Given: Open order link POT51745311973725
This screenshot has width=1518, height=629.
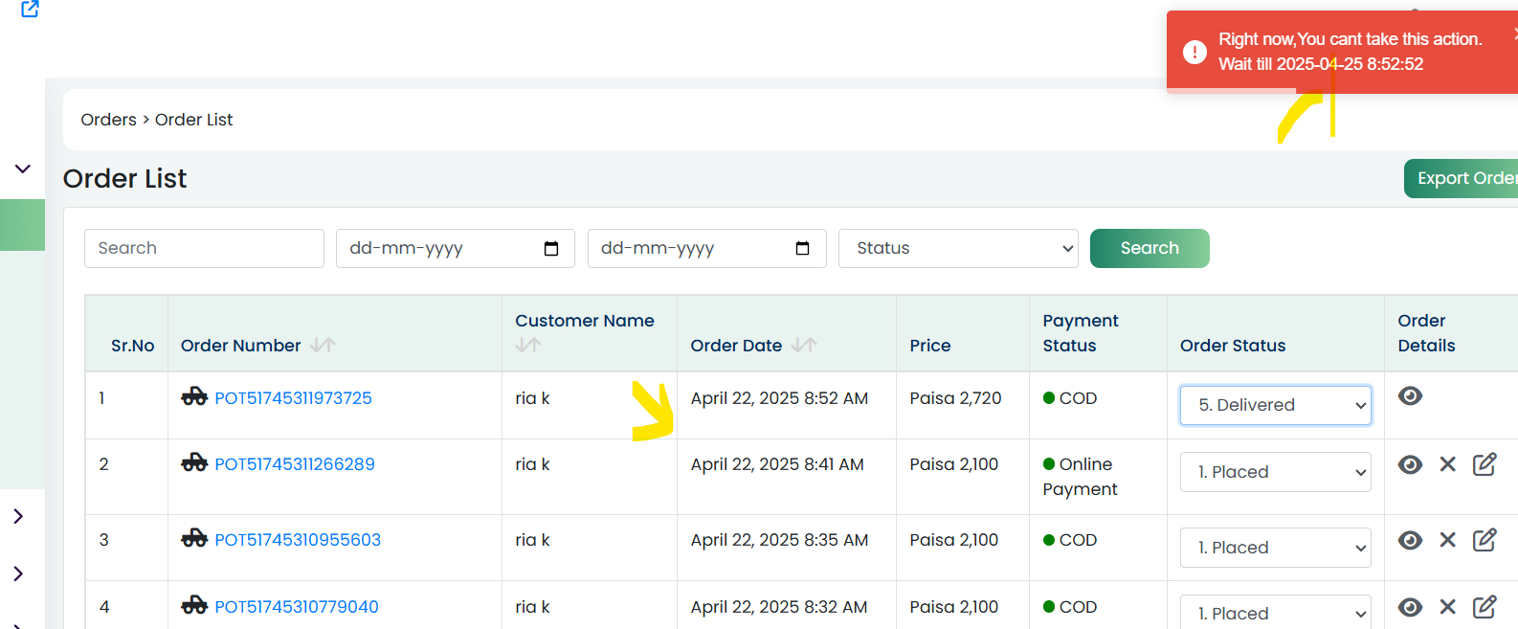Looking at the screenshot, I should 293,398.
